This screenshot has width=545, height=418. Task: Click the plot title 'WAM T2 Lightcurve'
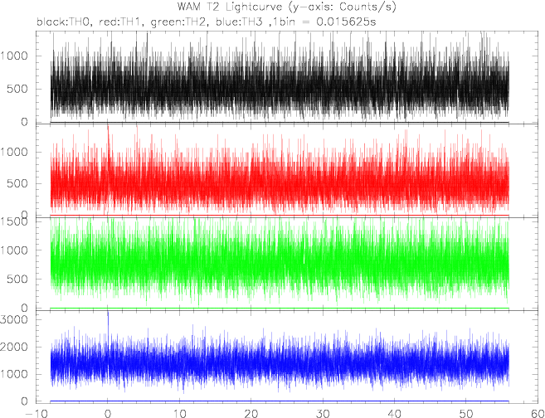[x=231, y=7]
